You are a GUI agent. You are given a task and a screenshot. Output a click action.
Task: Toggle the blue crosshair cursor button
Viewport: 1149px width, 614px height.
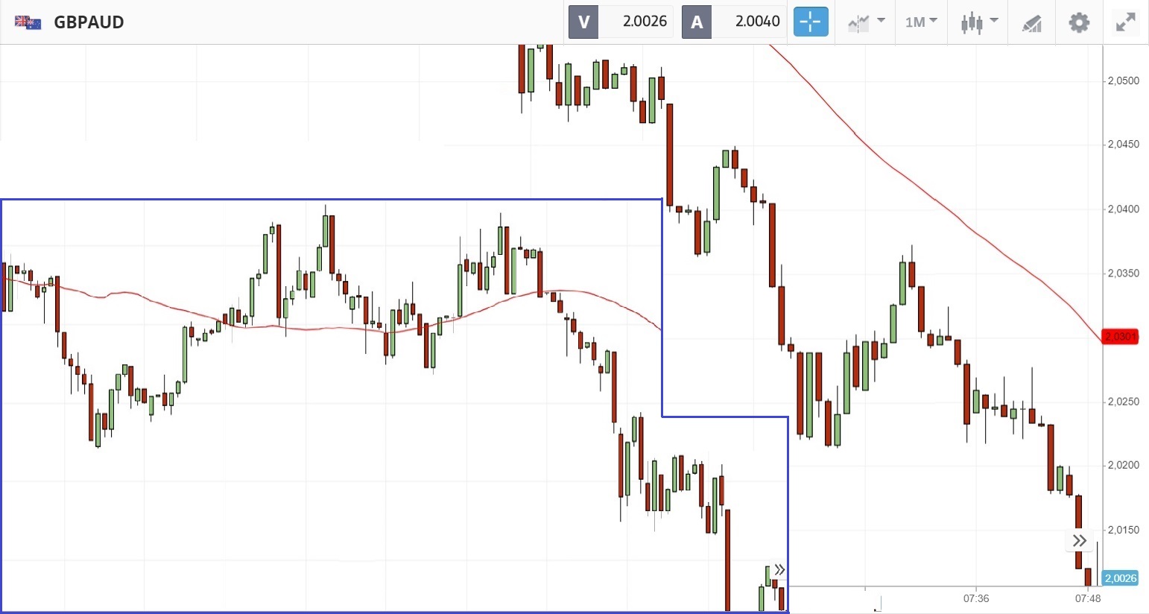point(811,22)
